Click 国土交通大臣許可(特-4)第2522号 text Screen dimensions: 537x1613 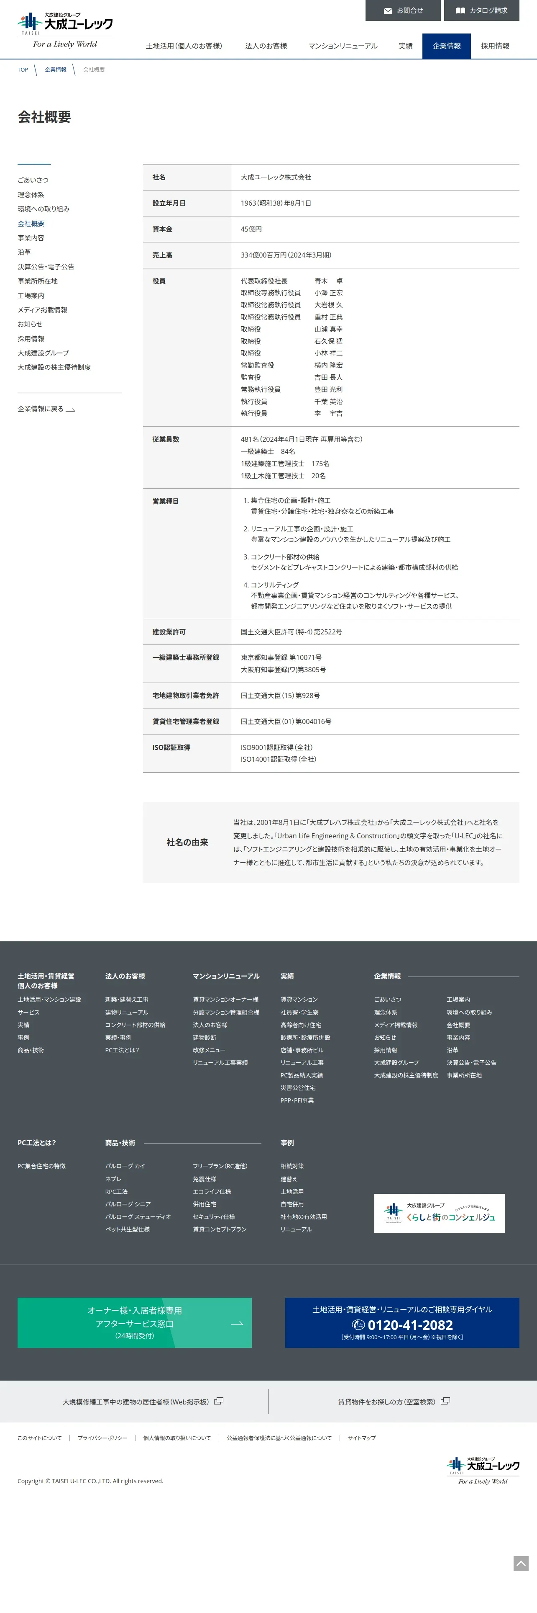(292, 632)
